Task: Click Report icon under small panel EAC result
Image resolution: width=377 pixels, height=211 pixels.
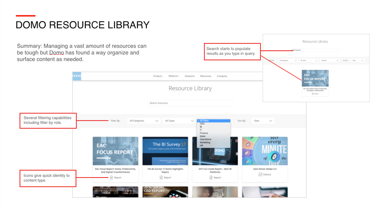Action: 313,94
